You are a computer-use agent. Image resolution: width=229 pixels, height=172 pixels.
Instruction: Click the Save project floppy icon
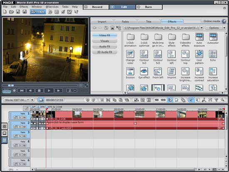[x=18, y=12]
